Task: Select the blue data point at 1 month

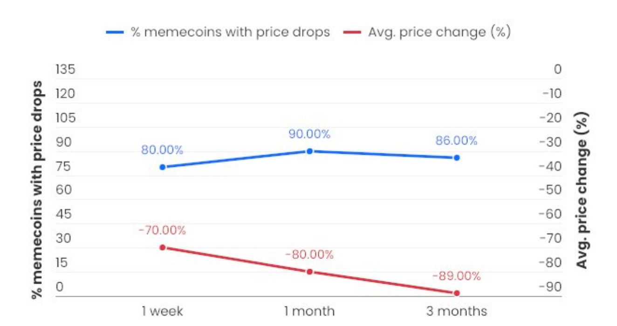Action: click(309, 151)
